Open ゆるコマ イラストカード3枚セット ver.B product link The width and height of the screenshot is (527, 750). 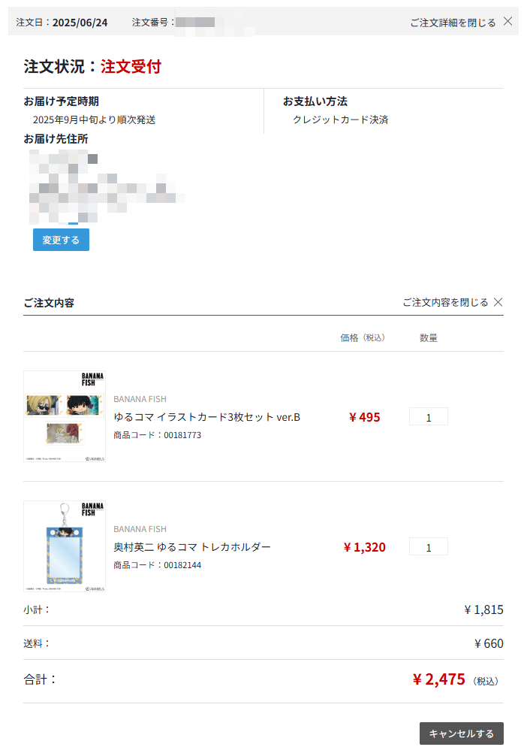[207, 417]
